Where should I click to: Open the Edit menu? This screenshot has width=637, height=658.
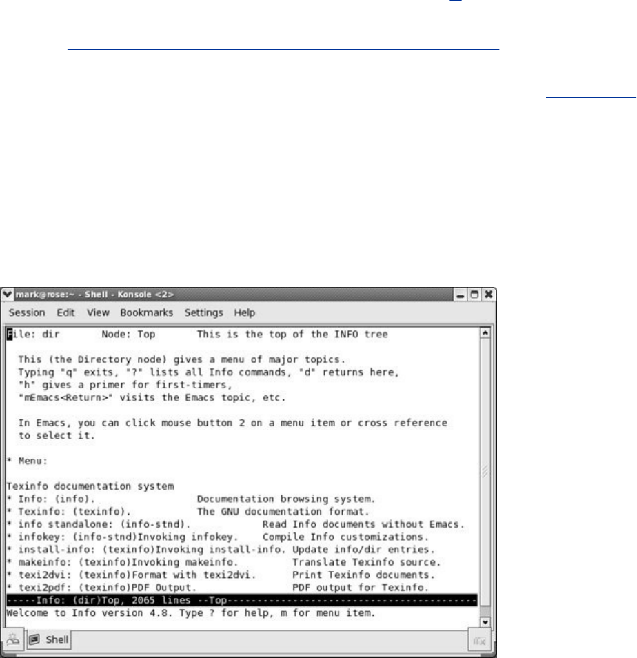(66, 312)
